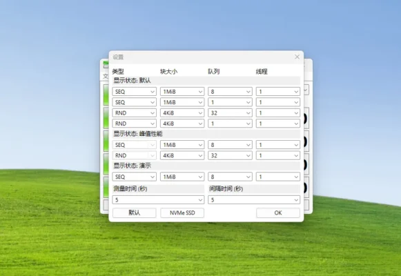The image size is (401, 276).
Task: Open queue dropdown showing 32 in 默认 section
Action: click(x=230, y=113)
